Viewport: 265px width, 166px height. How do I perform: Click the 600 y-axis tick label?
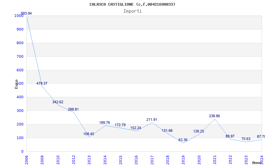point(20,70)
